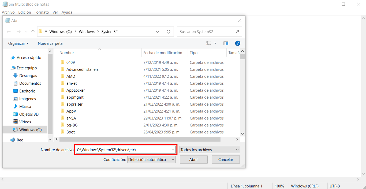Select the Windows (C:) drive in the sidebar

(28, 129)
